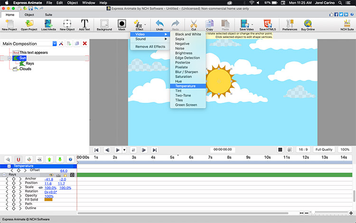Open the NCH Suite icon
The width and height of the screenshot is (356, 223).
[x=347, y=25]
